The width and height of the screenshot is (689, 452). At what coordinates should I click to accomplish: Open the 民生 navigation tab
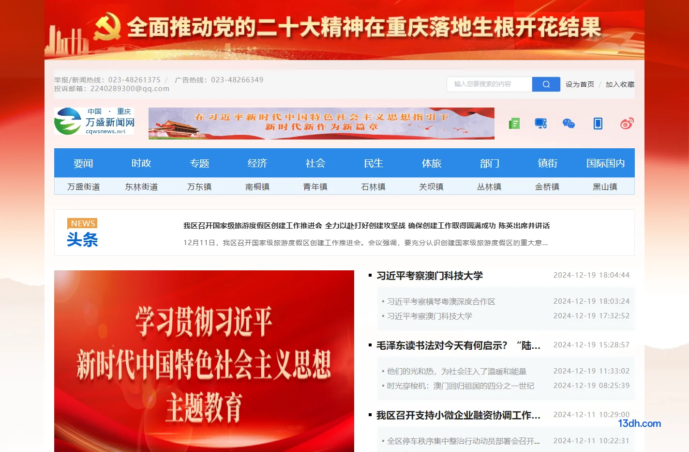pos(374,163)
